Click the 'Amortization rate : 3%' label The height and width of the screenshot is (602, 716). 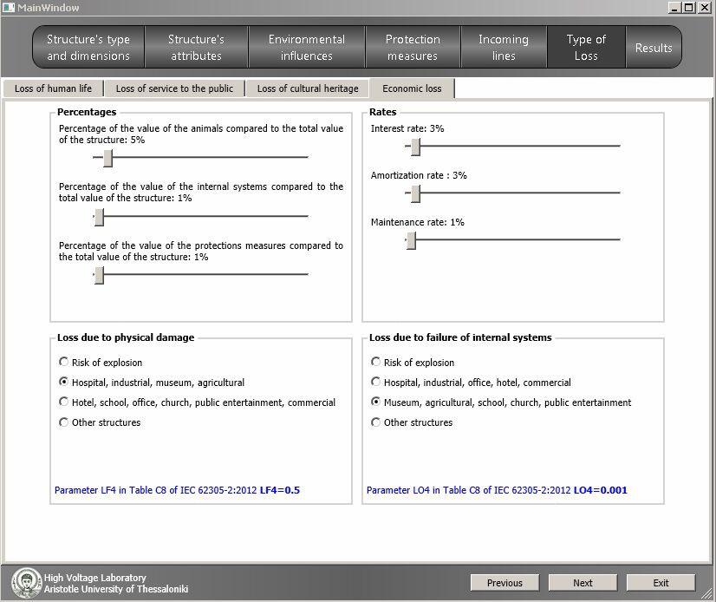coord(419,175)
